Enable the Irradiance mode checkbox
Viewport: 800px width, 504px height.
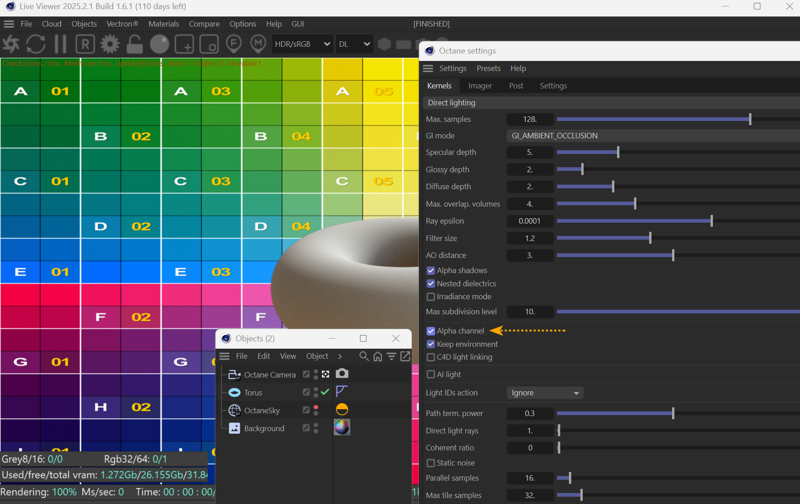431,296
